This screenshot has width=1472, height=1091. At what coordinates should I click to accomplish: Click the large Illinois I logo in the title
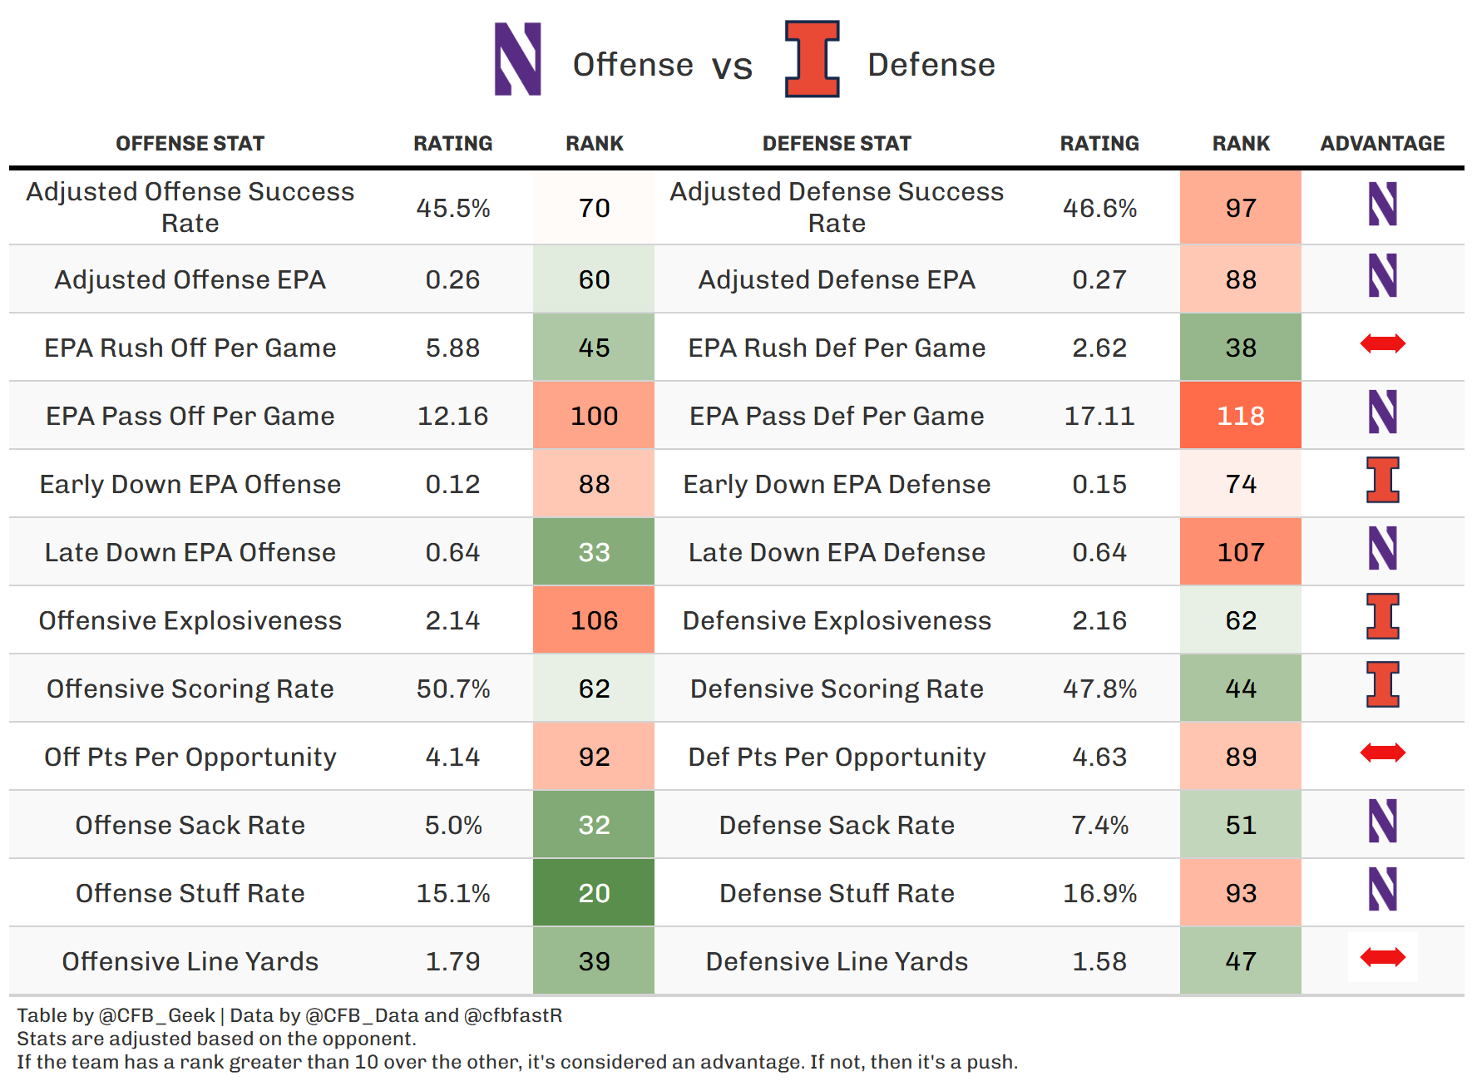812,59
